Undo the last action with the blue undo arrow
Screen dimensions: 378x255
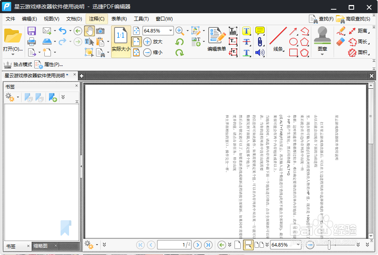[62, 31]
